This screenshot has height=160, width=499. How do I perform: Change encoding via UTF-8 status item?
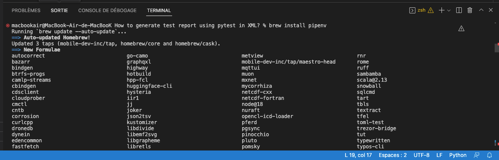[x=421, y=155]
